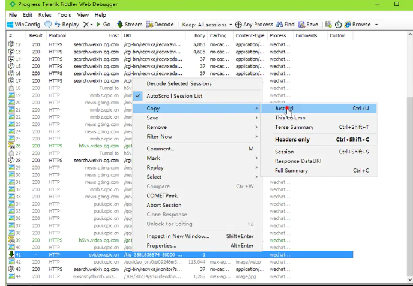The width and height of the screenshot is (413, 286).
Task: Select Headers only copy option
Action: pyautogui.click(x=319, y=140)
